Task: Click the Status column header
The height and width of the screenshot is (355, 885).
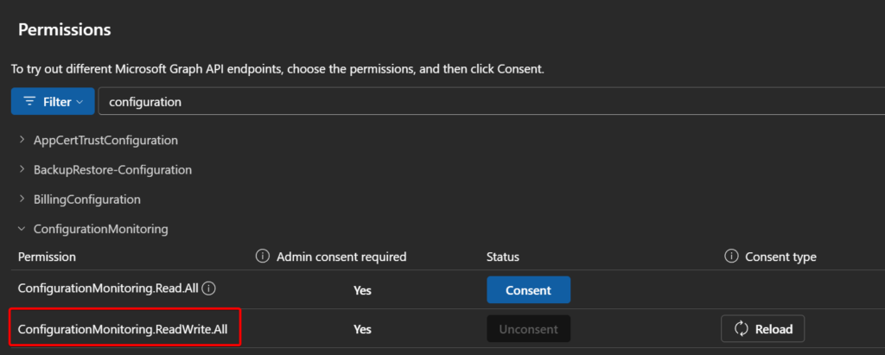Action: point(502,257)
